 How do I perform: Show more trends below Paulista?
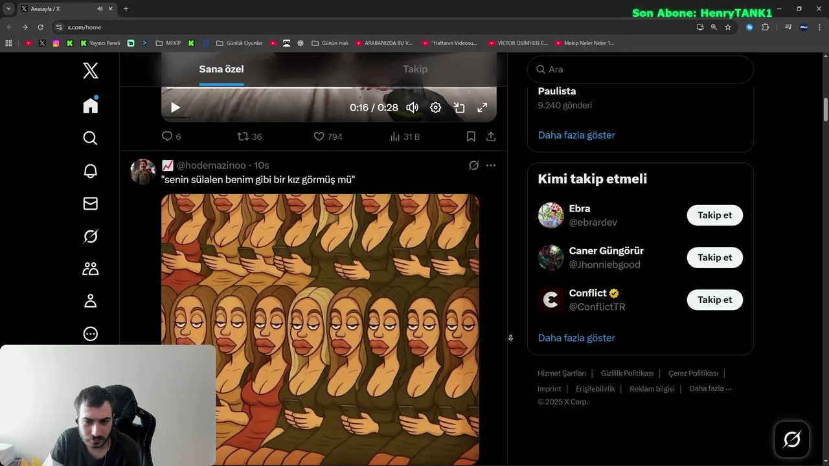click(x=576, y=135)
